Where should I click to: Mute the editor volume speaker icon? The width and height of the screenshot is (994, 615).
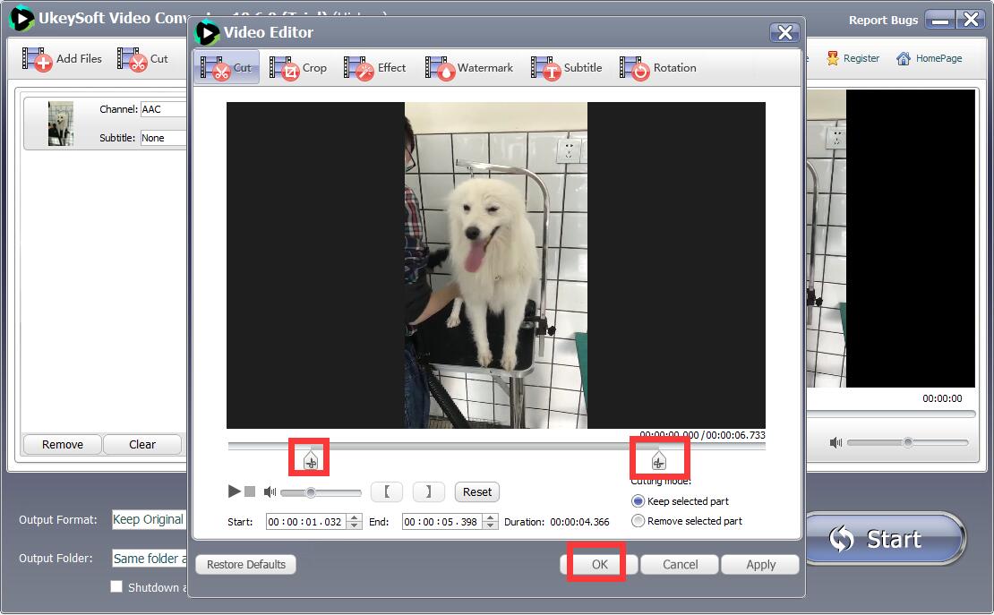(270, 492)
